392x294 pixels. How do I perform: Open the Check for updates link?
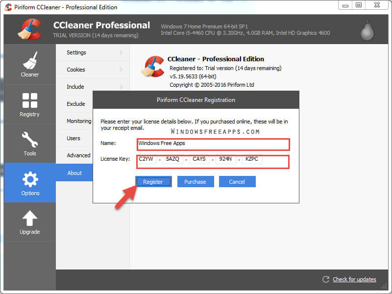[x=354, y=279]
